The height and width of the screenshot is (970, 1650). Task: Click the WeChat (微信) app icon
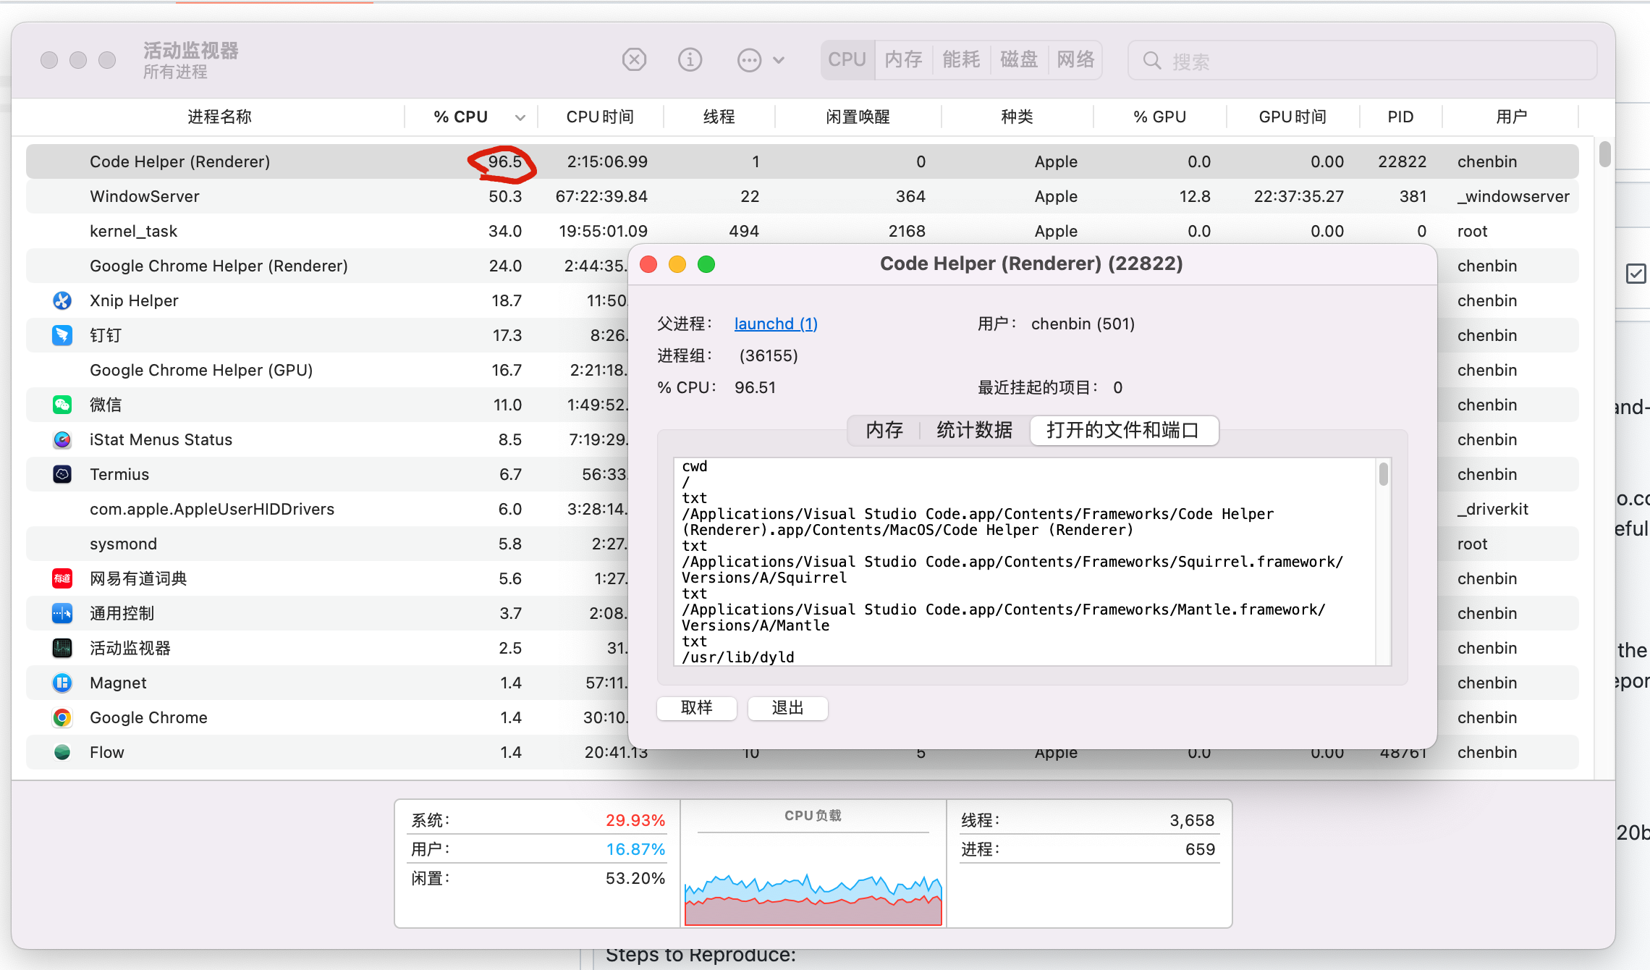point(62,405)
